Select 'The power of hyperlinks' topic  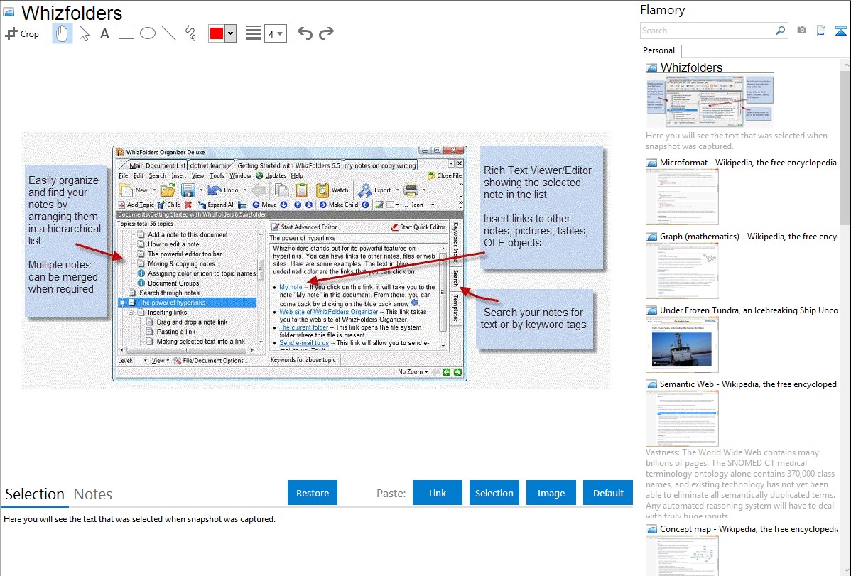tap(172, 303)
